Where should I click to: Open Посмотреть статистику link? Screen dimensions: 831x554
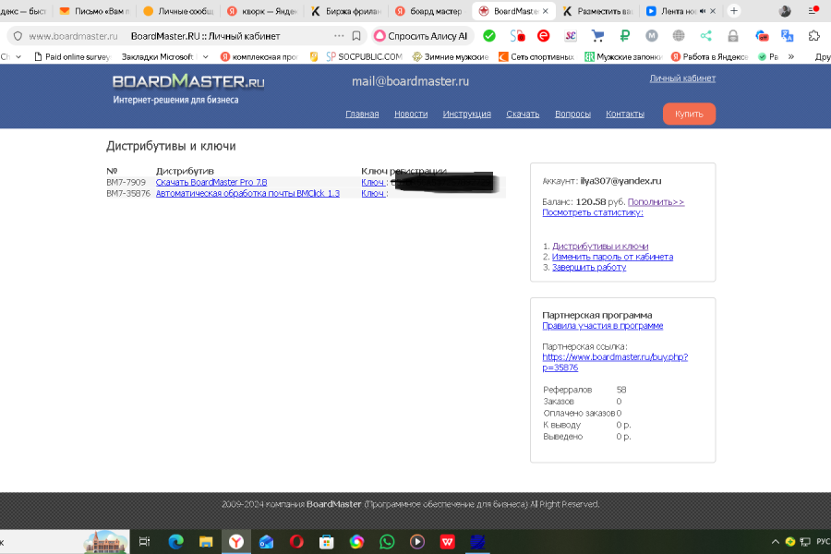pyautogui.click(x=593, y=212)
